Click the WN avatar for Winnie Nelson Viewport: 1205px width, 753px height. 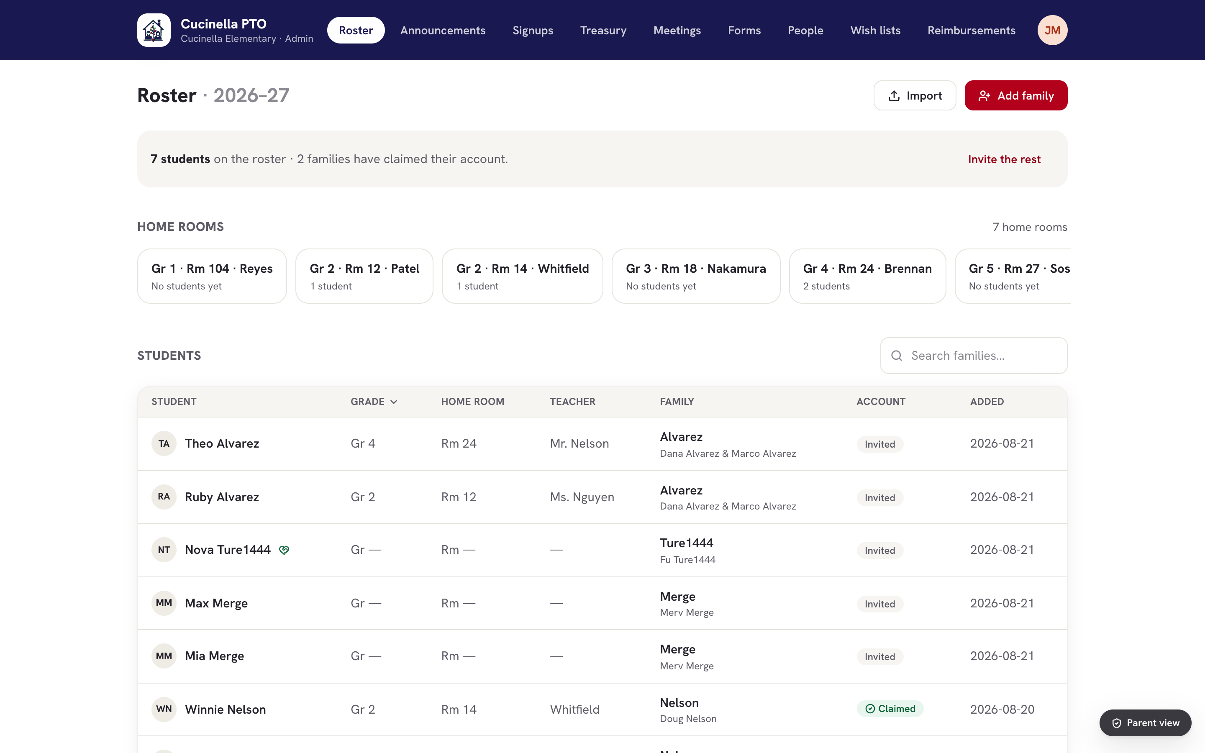[164, 709]
